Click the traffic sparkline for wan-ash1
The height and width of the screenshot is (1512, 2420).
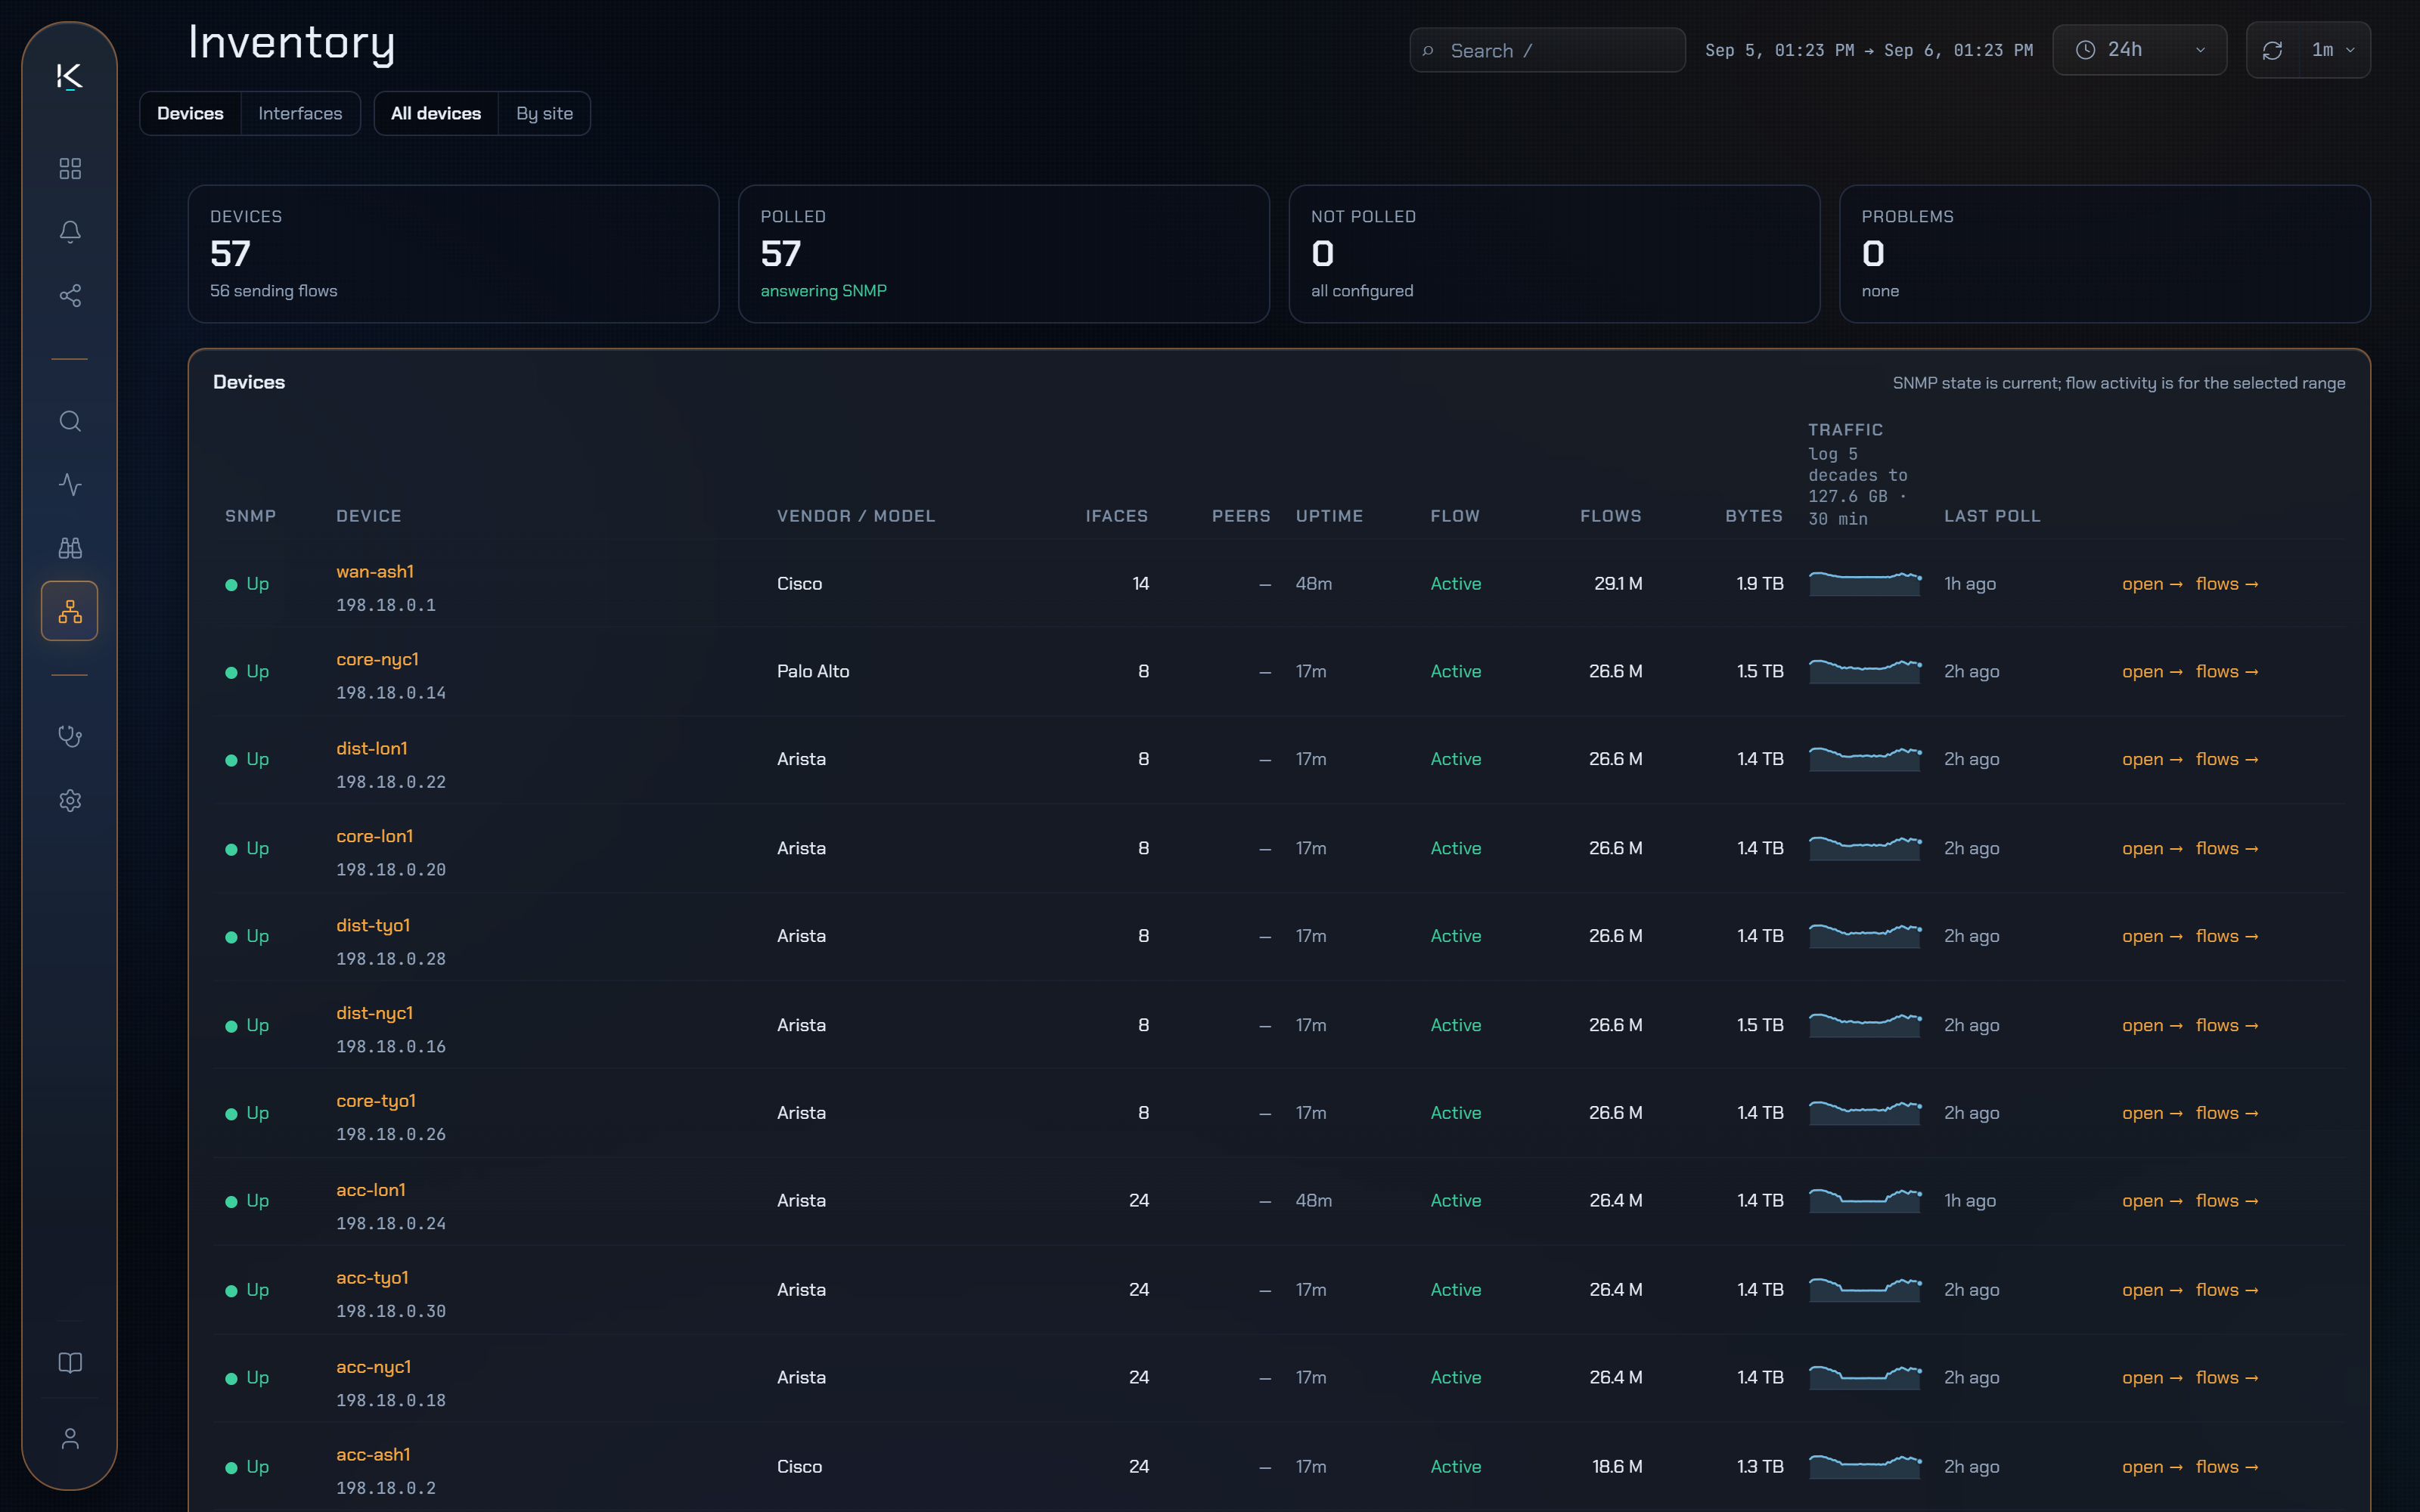1865,583
